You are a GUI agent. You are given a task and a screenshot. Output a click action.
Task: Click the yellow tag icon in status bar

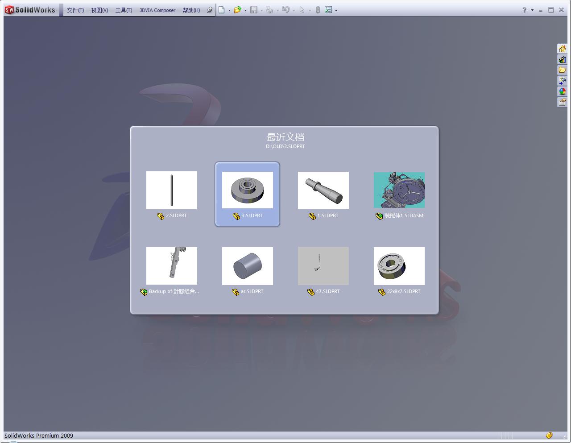pos(549,435)
